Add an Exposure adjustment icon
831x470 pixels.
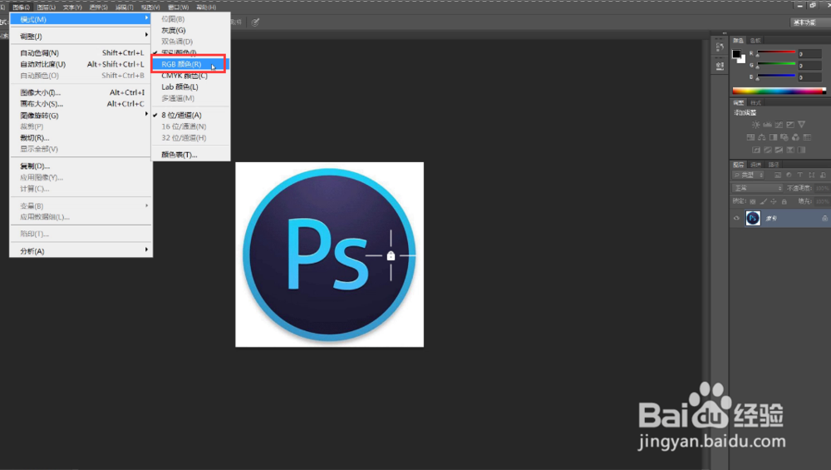[790, 125]
